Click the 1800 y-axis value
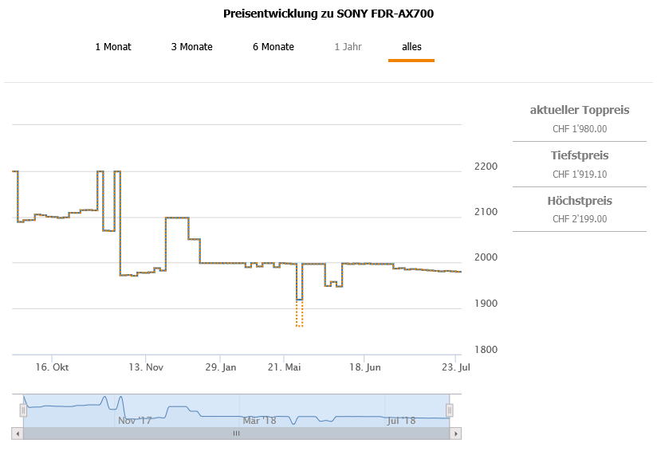The height and width of the screenshot is (451, 657). tap(486, 350)
